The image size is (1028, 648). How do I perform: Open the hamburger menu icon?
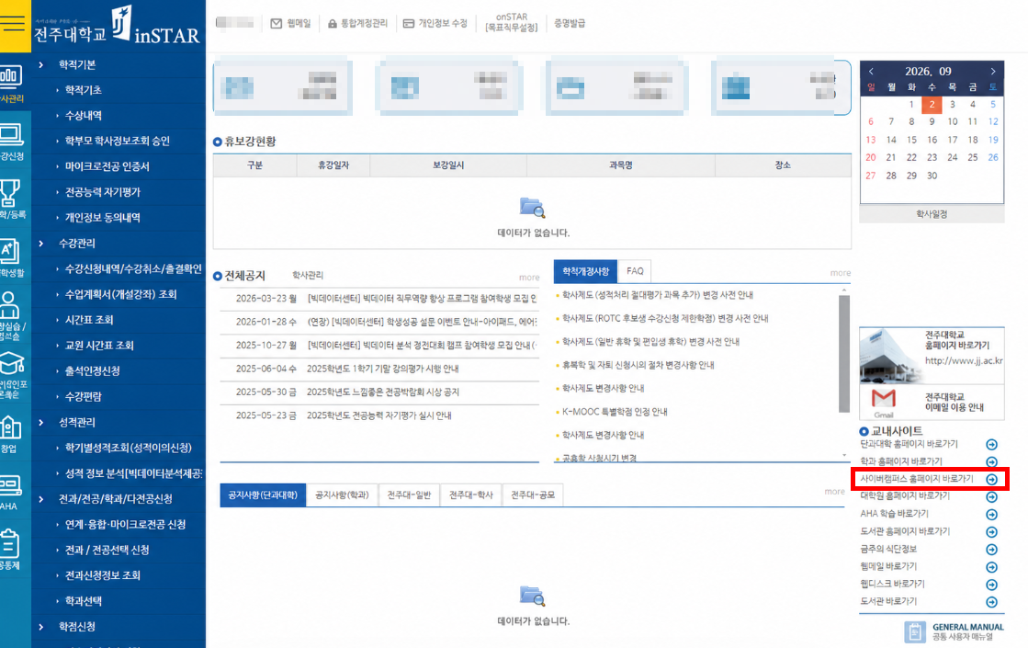pyautogui.click(x=13, y=23)
